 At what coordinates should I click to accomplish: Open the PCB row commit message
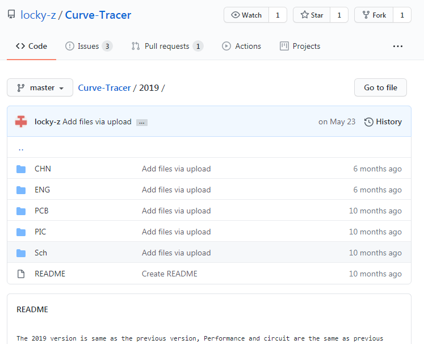click(177, 211)
